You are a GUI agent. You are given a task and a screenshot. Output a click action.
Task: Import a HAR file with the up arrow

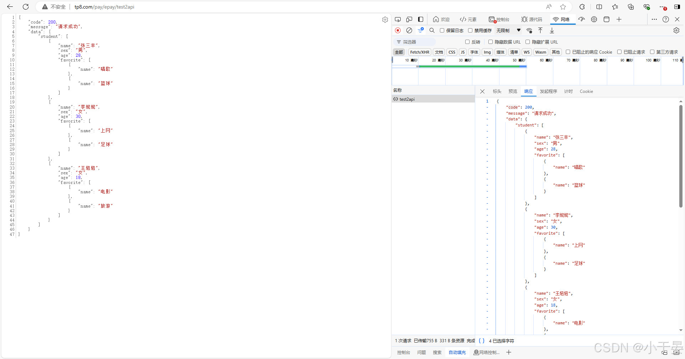point(541,30)
